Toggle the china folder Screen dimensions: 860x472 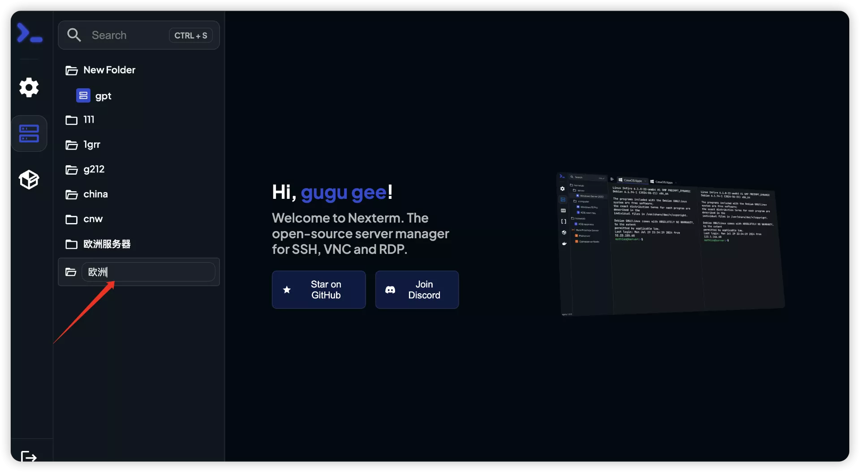coord(139,194)
